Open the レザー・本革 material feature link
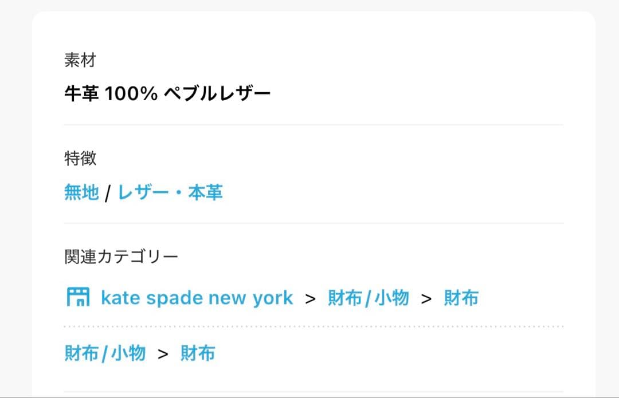619x398 pixels. pyautogui.click(x=172, y=192)
